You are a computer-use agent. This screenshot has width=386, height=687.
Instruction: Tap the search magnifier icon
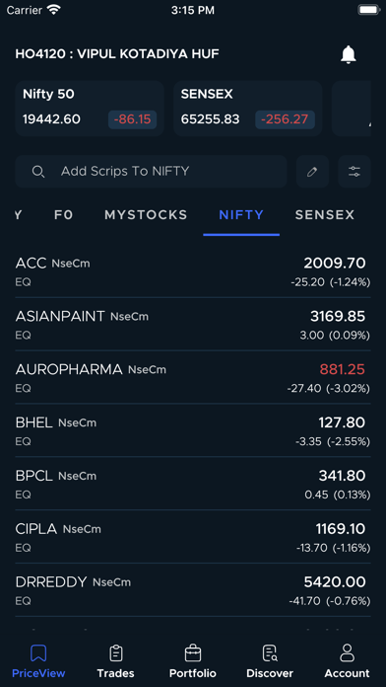[38, 172]
